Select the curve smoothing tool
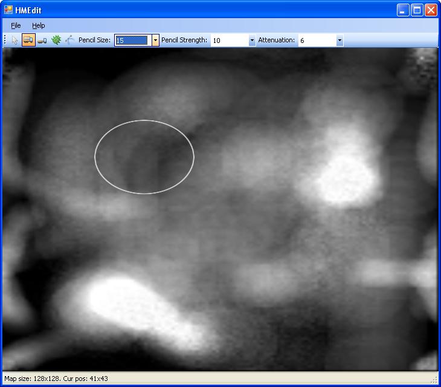The height and width of the screenshot is (387, 441). click(x=69, y=40)
